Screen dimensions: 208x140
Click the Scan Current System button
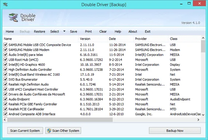coord(25,130)
